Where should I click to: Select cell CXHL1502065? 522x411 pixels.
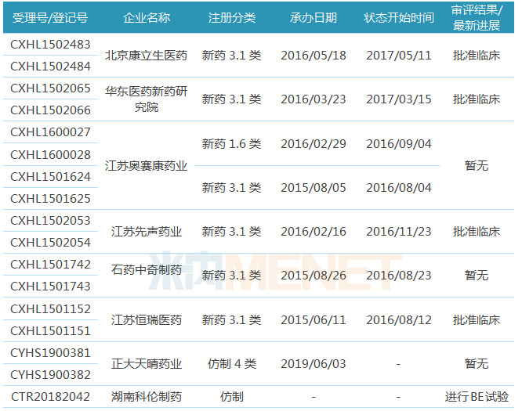click(50, 88)
